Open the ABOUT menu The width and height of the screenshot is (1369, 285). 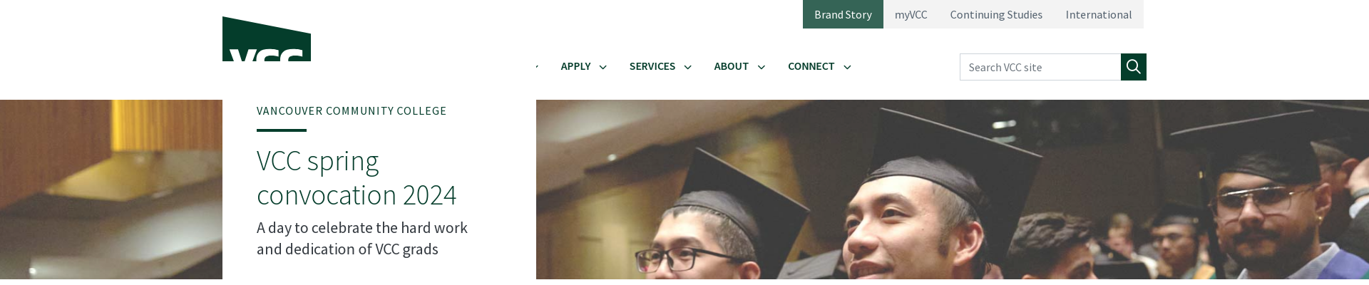pyautogui.click(x=731, y=66)
